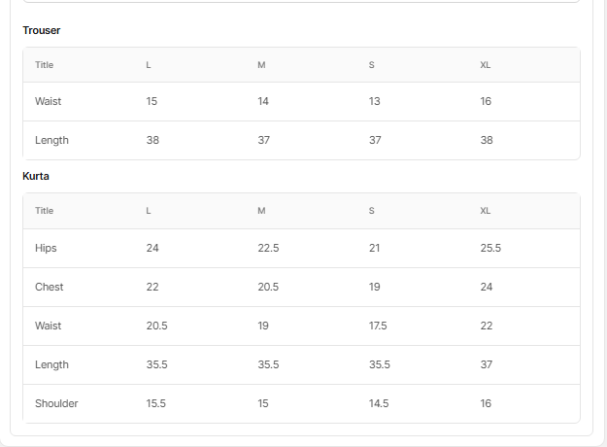The width and height of the screenshot is (607, 447).
Task: Select Kurta Hips value 25.5
Action: coord(490,248)
